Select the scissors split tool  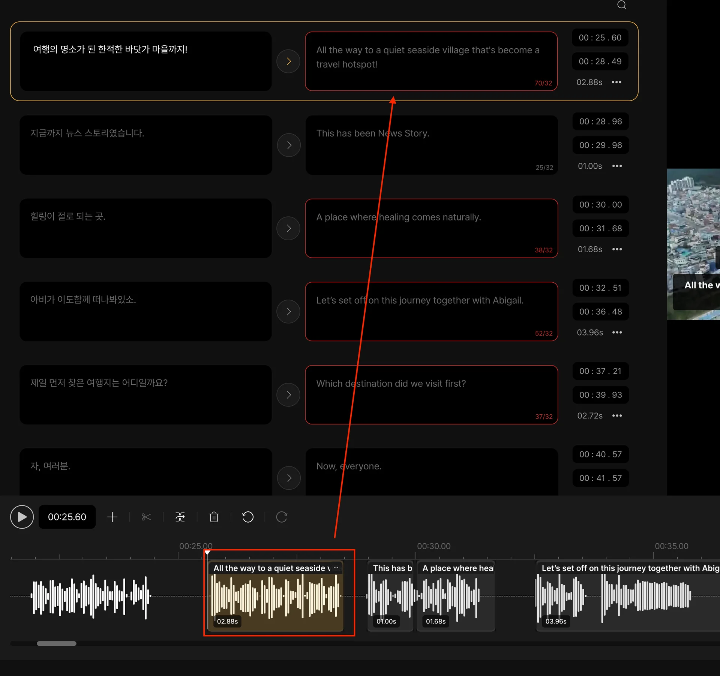pyautogui.click(x=146, y=517)
